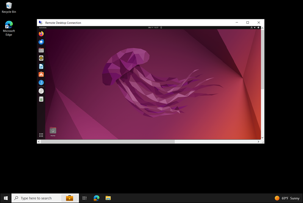Click the briefcase icon in the search box
303x203 pixels.
[70, 198]
